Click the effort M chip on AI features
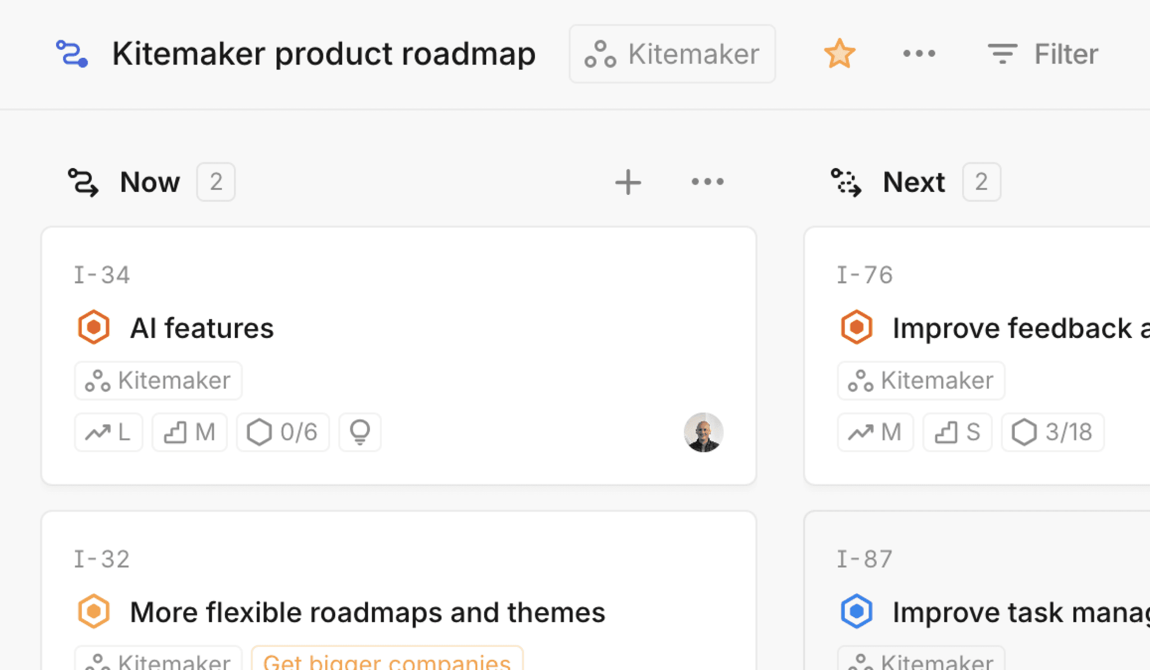The height and width of the screenshot is (670, 1150). (x=190, y=432)
